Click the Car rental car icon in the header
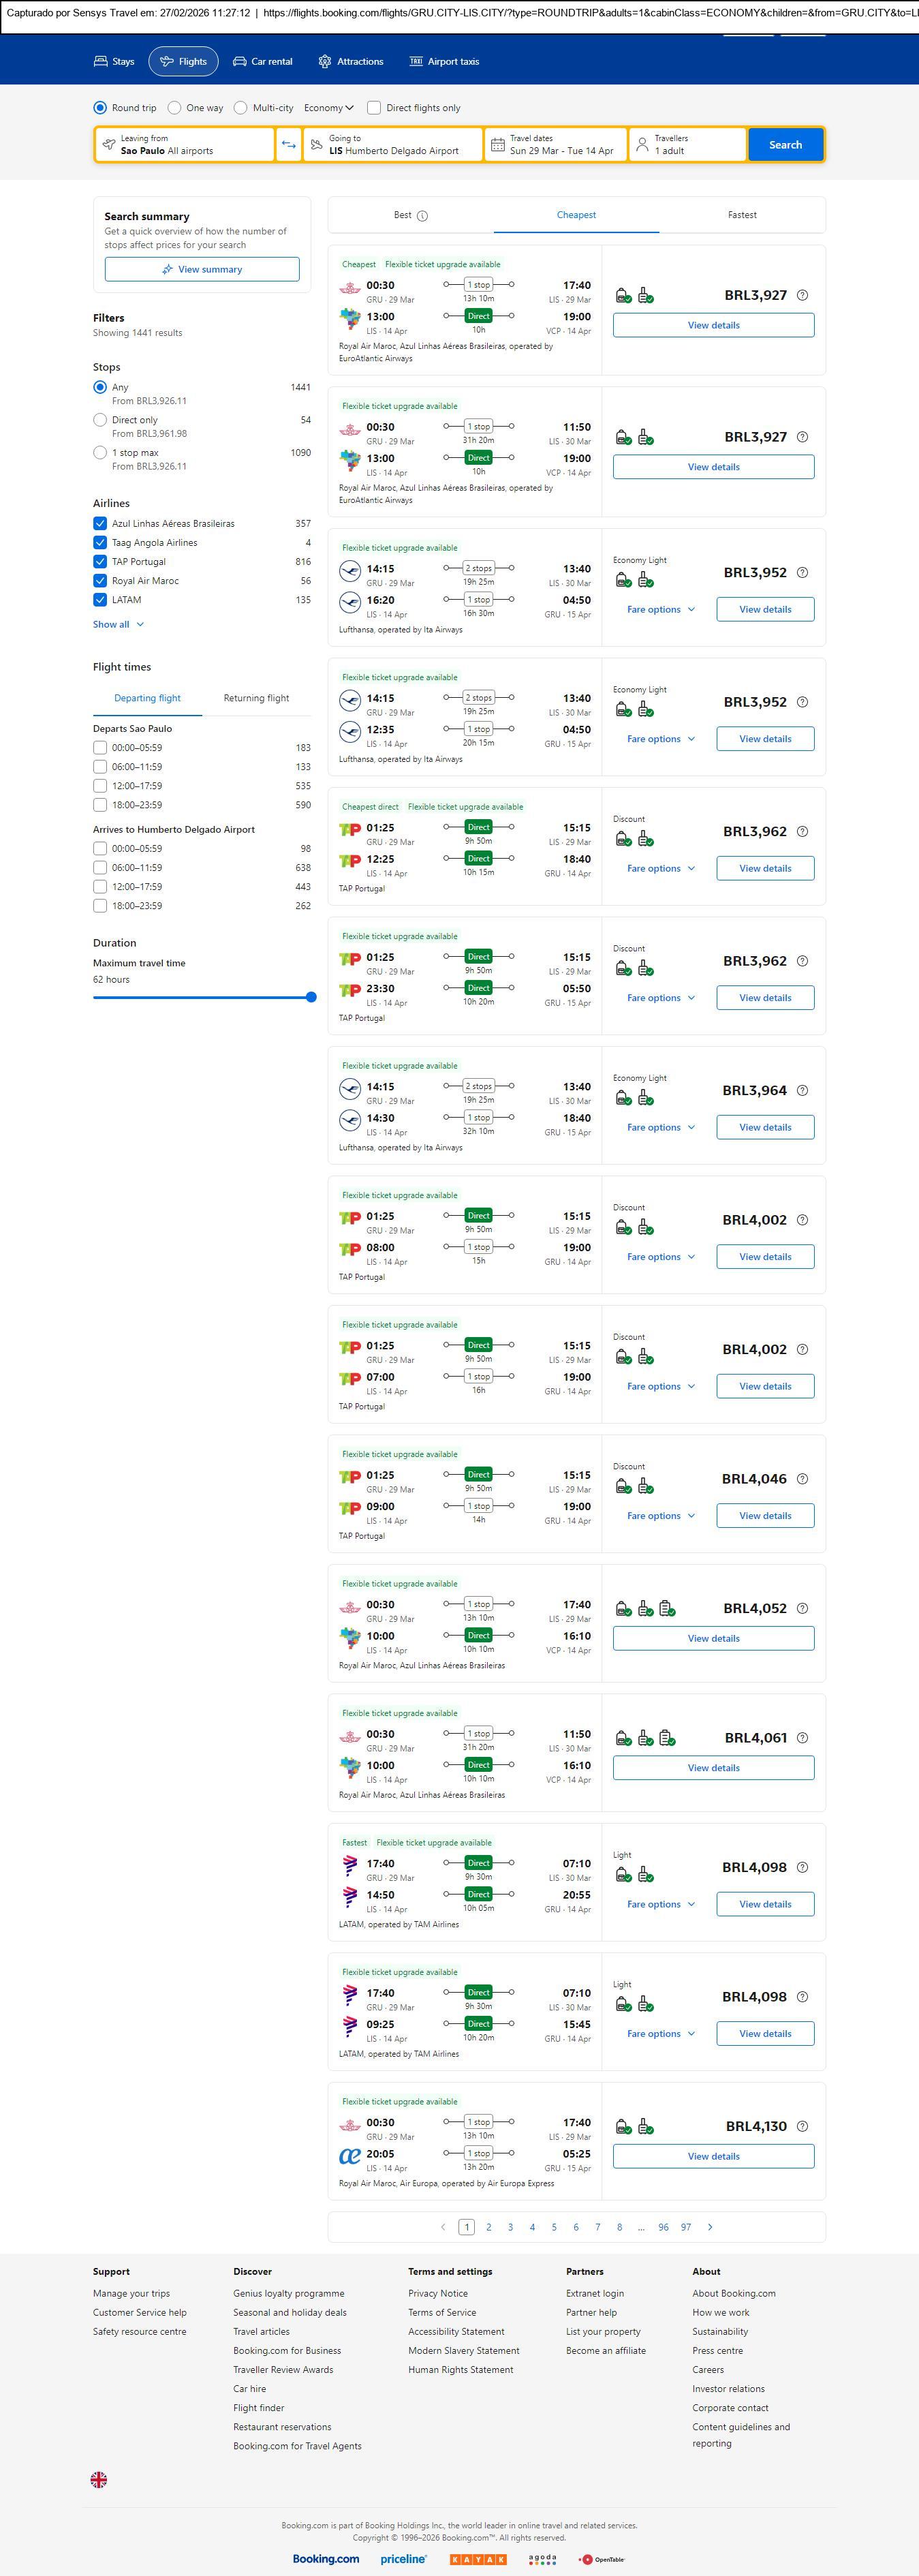 tap(240, 62)
